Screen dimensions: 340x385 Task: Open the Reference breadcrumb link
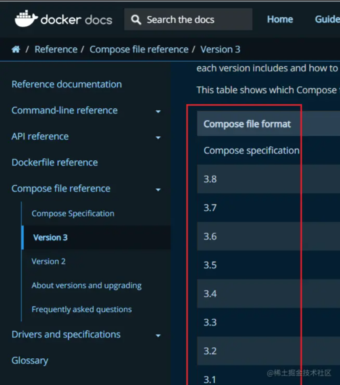pos(56,49)
